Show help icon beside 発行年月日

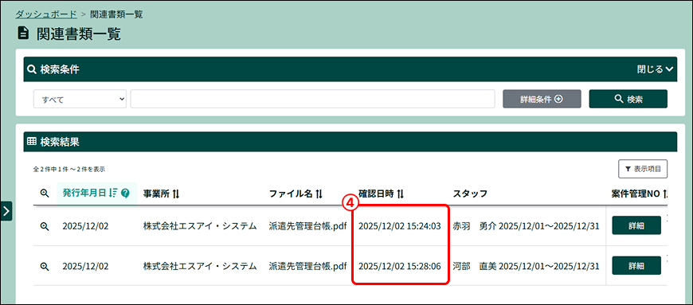125,194
